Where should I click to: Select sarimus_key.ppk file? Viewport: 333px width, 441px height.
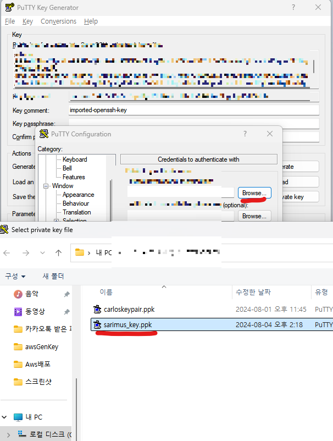(128, 325)
